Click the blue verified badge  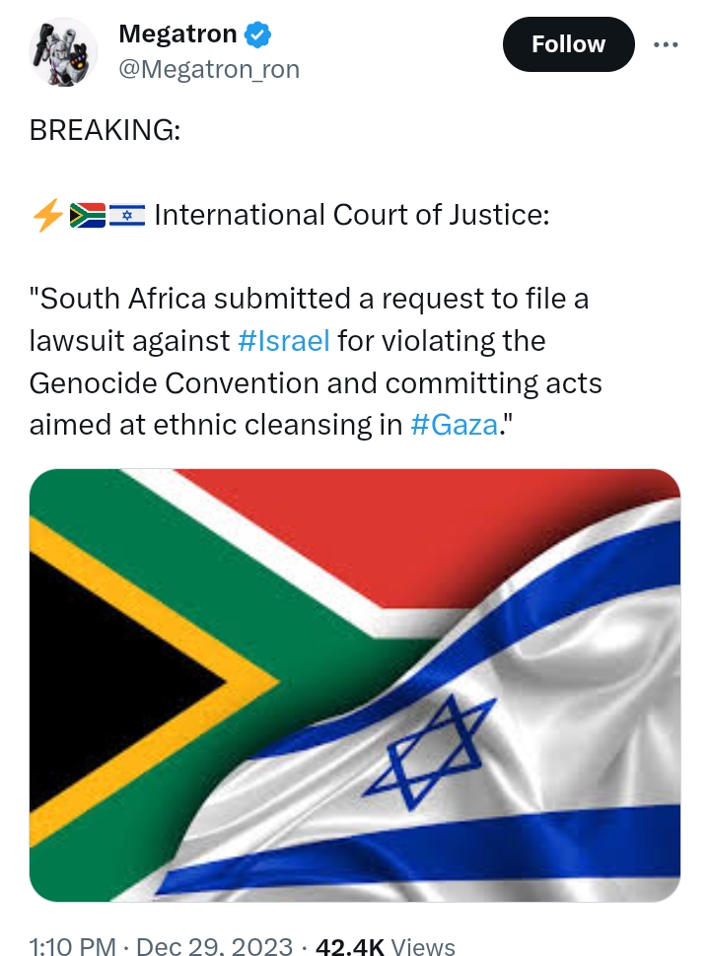tap(258, 34)
